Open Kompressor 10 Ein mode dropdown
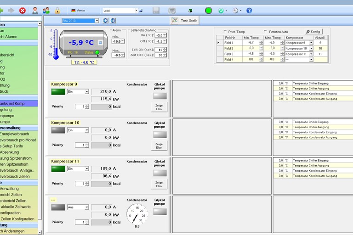353x235 pixels. pyautogui.click(x=86, y=130)
